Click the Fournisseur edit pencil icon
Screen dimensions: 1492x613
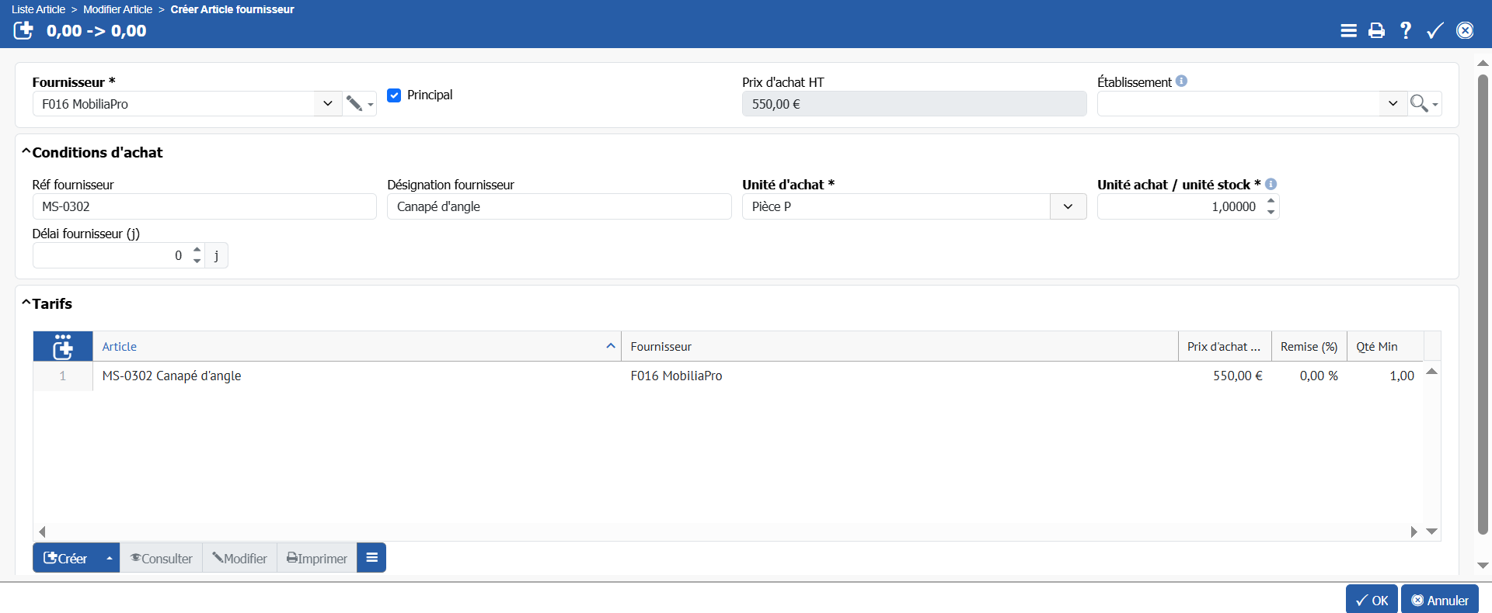click(x=354, y=103)
